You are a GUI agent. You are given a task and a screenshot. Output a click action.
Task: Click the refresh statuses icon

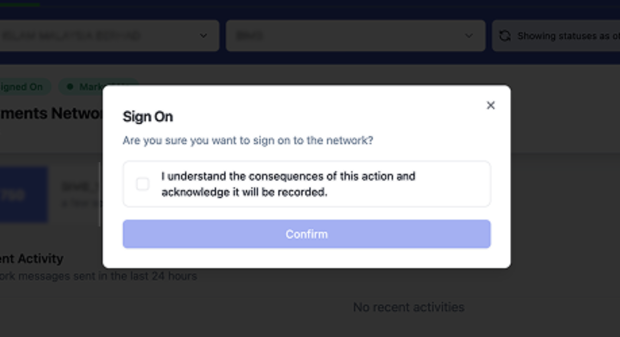(505, 36)
